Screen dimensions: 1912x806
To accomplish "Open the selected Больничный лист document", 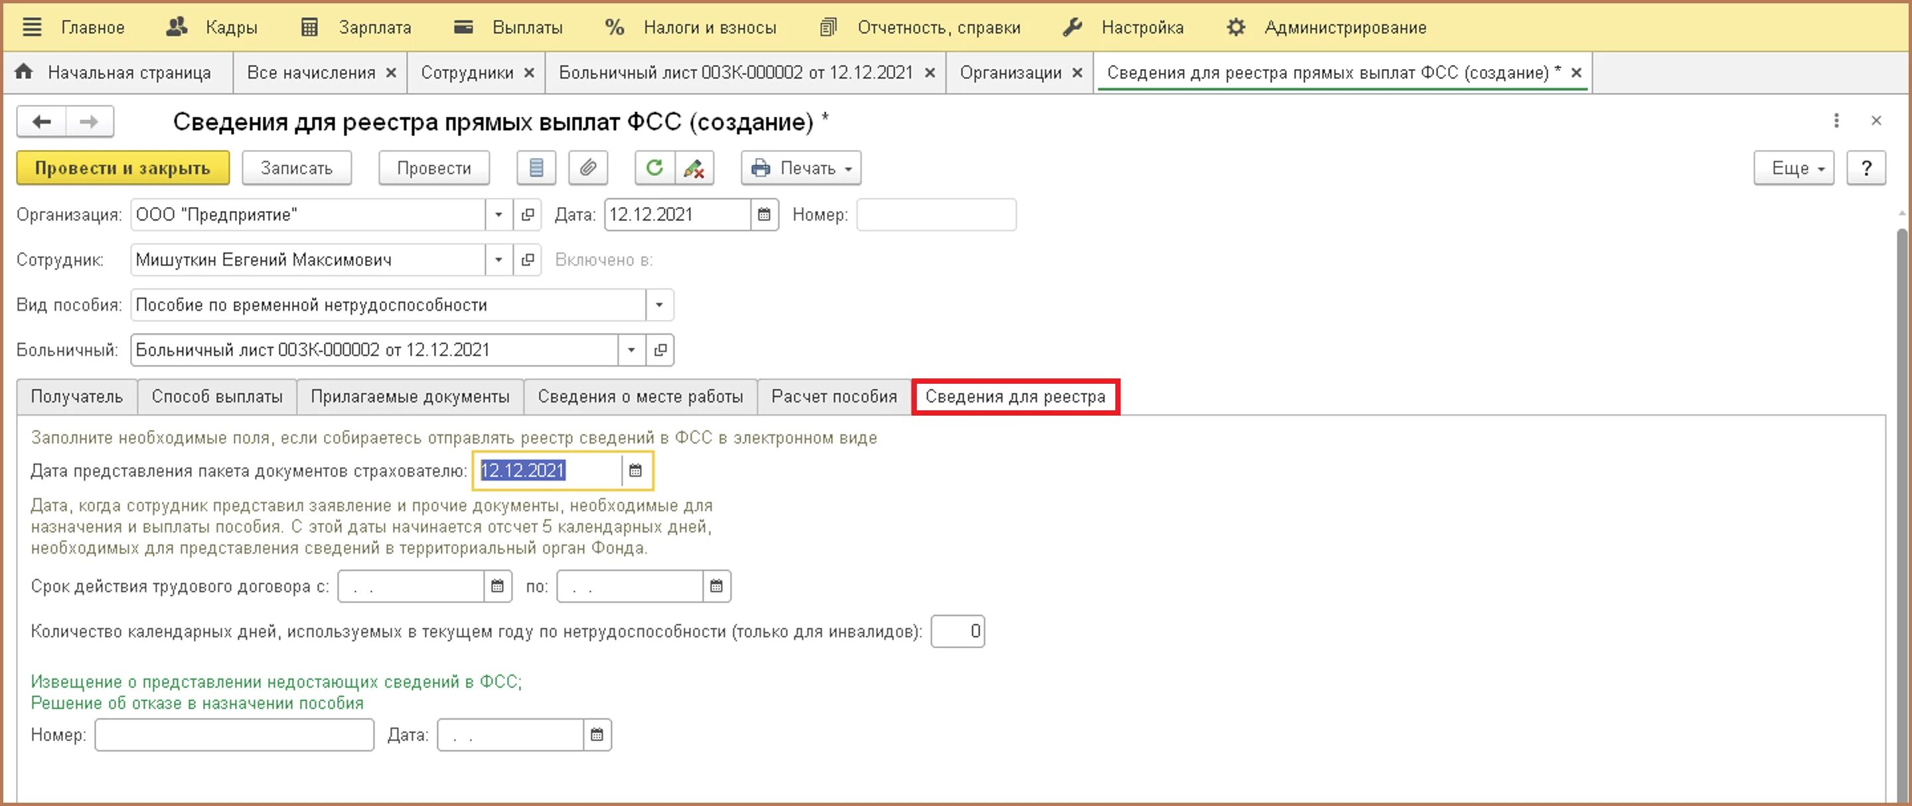I will point(660,350).
